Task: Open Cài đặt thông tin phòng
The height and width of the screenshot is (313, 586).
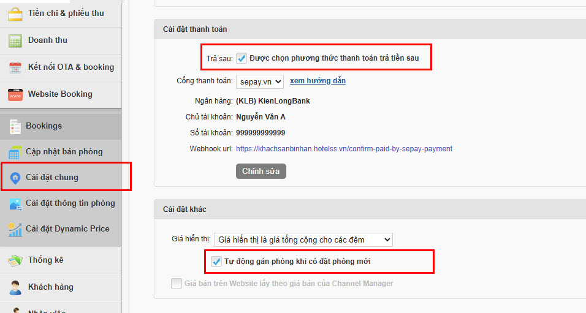Action: (x=61, y=203)
